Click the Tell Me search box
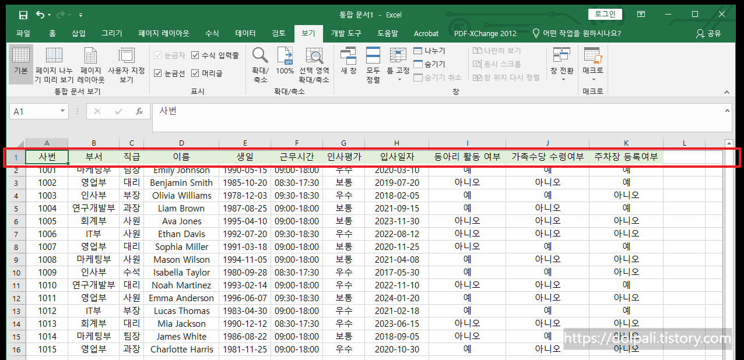 click(x=576, y=33)
